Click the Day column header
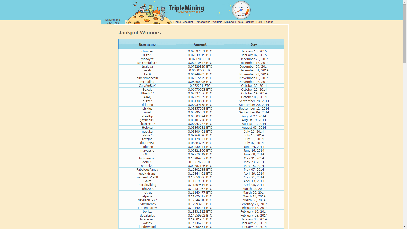The height and width of the screenshot is (229, 407). tap(254, 45)
